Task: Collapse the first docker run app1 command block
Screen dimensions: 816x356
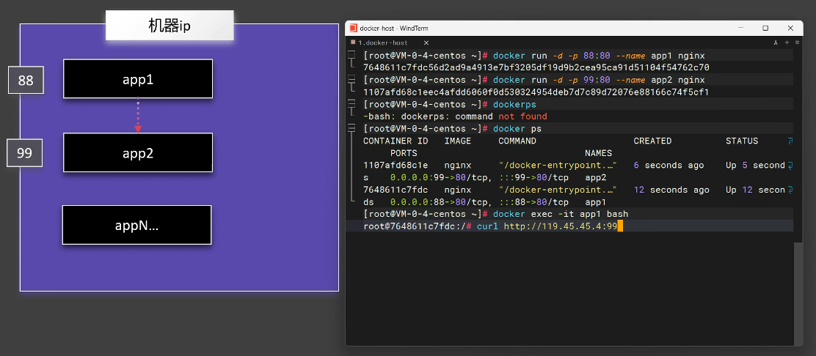Action: 353,56
